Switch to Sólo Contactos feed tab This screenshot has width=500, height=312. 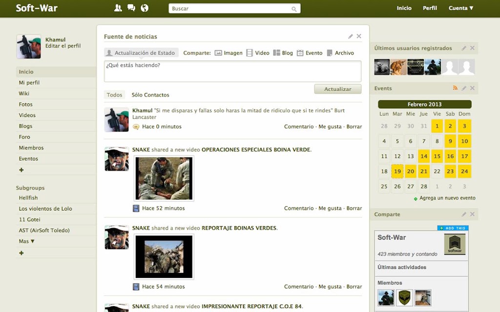pos(150,95)
